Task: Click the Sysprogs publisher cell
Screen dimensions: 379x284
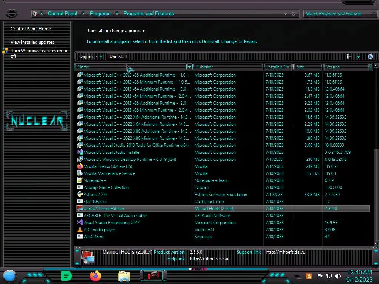Action: click(203, 237)
